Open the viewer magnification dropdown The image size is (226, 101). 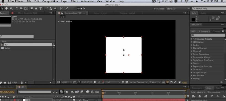[x=67, y=82]
